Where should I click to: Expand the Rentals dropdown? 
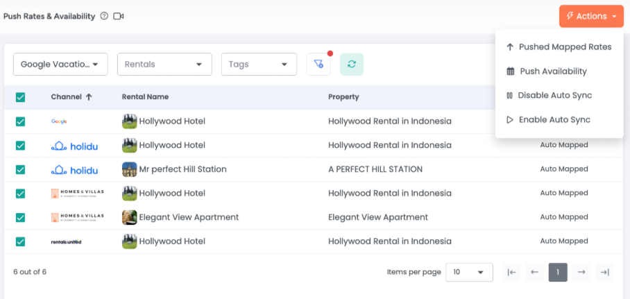coord(164,65)
